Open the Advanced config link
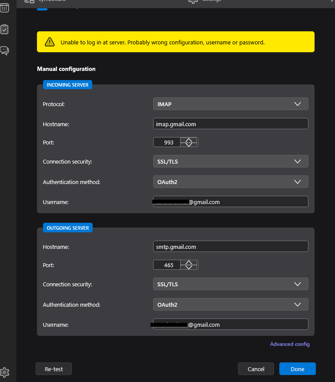 click(290, 344)
